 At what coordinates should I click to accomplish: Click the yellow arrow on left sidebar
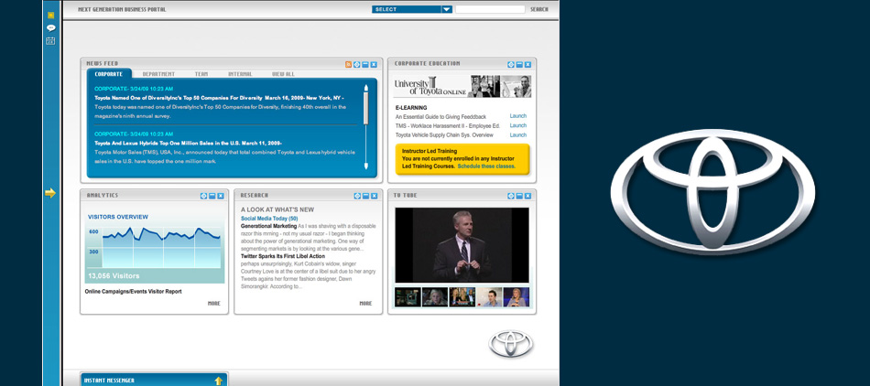(50, 193)
